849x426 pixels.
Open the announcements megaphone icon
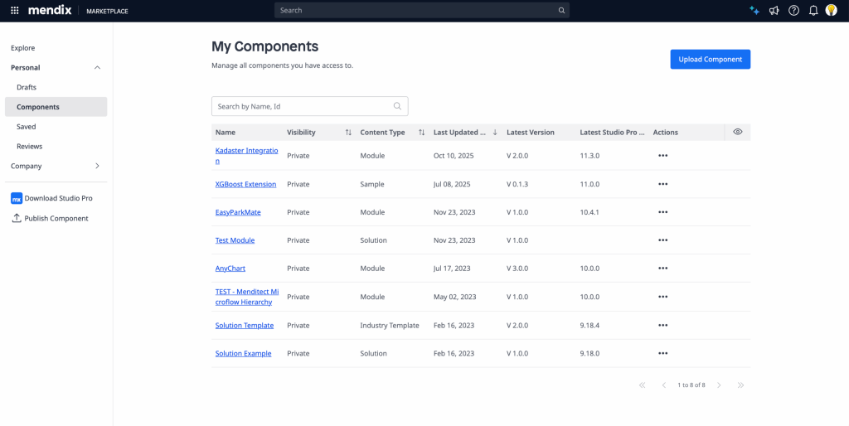click(x=774, y=11)
